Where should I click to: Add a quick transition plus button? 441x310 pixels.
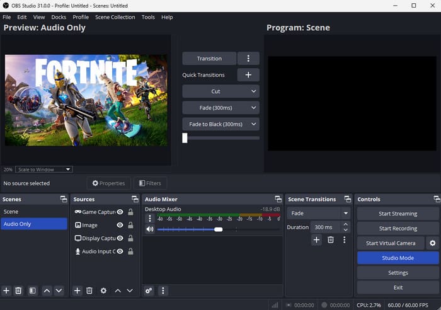(248, 75)
